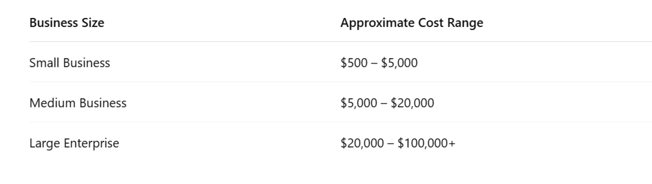Click the word "Size" in the header

(93, 23)
